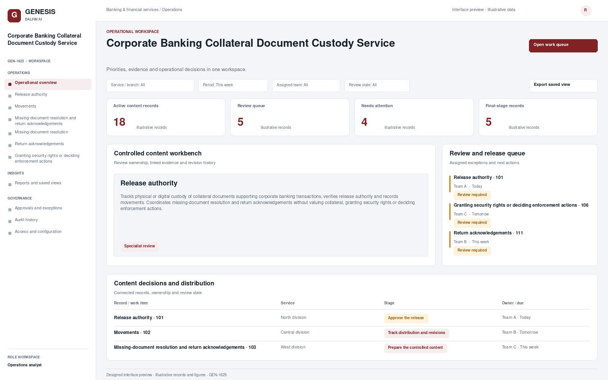Click Export saved view button
The height and width of the screenshot is (380, 608).
(x=563, y=85)
